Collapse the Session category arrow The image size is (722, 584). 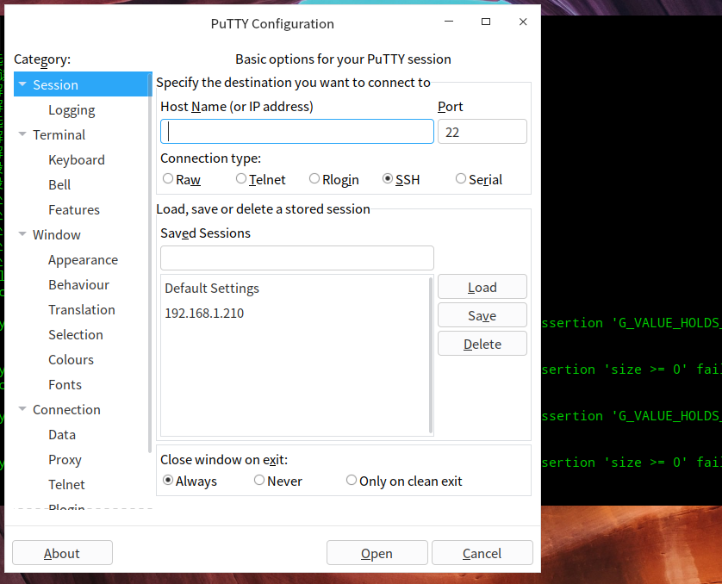pos(22,84)
